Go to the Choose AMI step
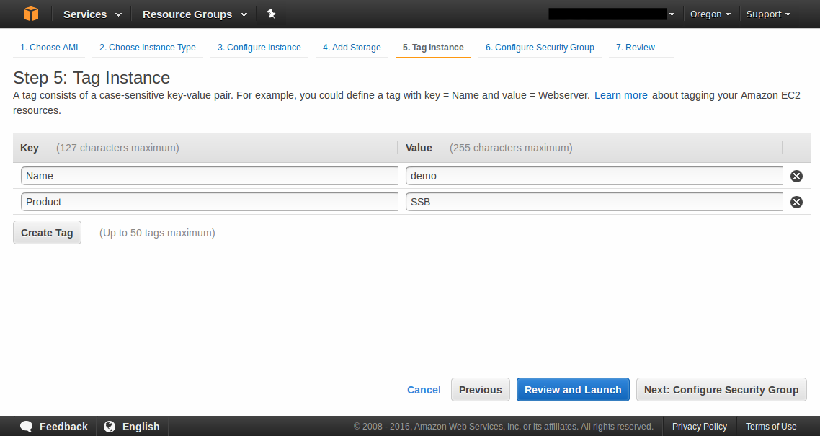 49,48
